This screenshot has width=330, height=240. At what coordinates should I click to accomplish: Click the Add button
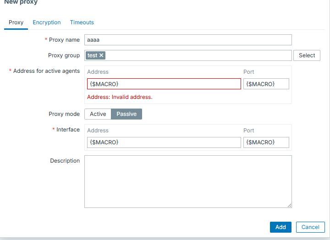pyautogui.click(x=280, y=227)
